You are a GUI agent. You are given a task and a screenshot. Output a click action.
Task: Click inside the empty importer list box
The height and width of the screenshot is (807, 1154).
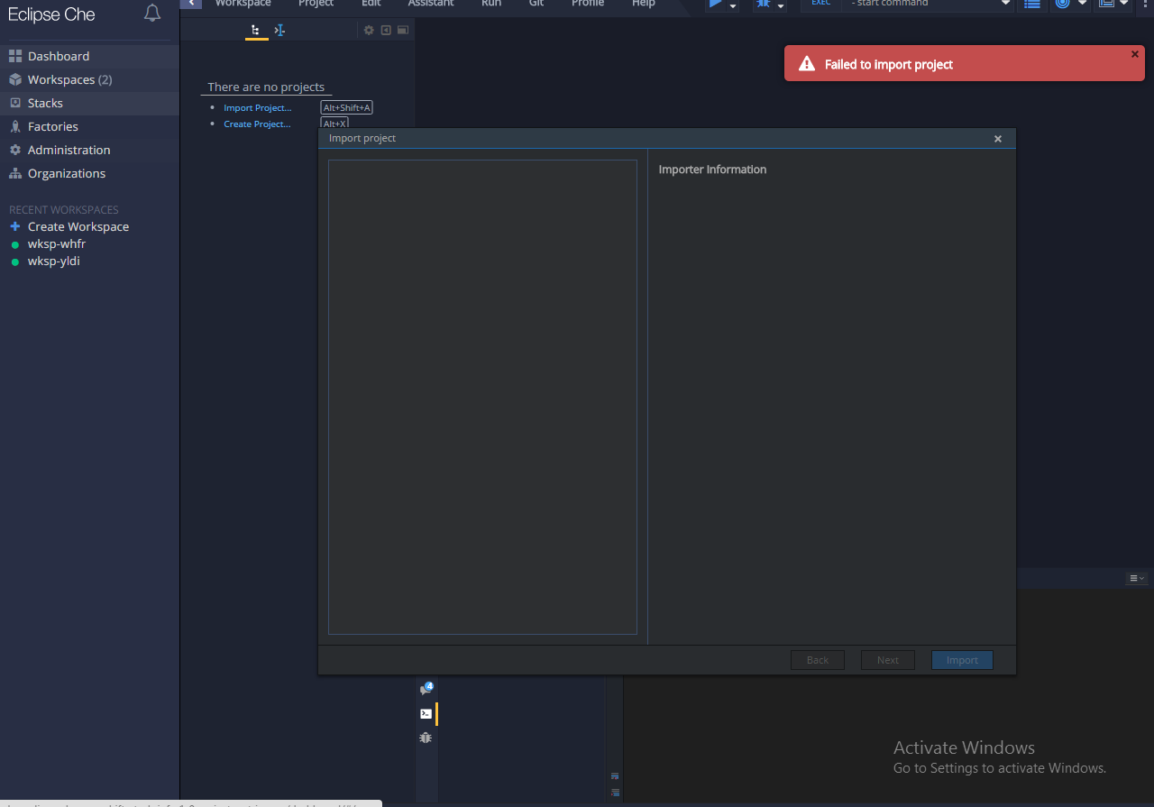tap(482, 397)
